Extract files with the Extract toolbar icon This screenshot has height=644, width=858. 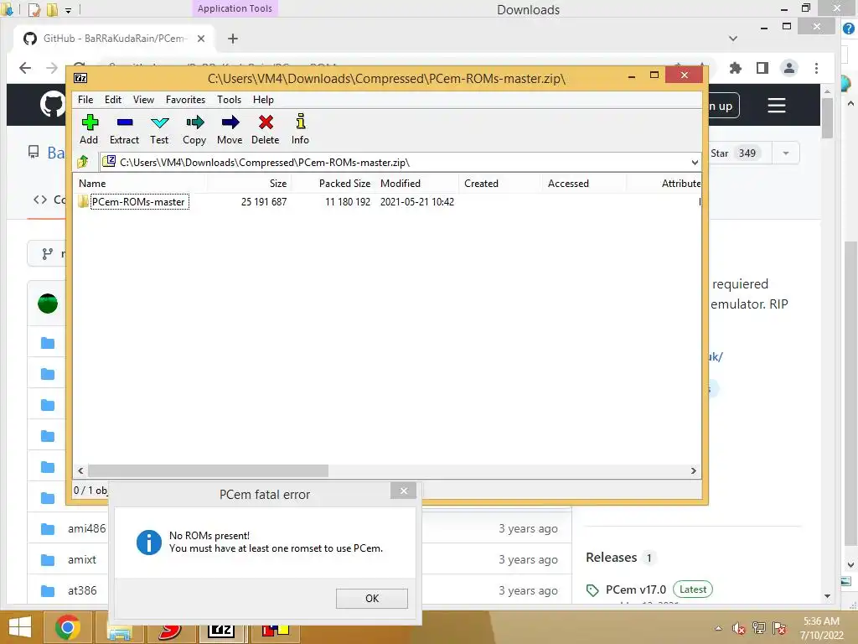[124, 130]
